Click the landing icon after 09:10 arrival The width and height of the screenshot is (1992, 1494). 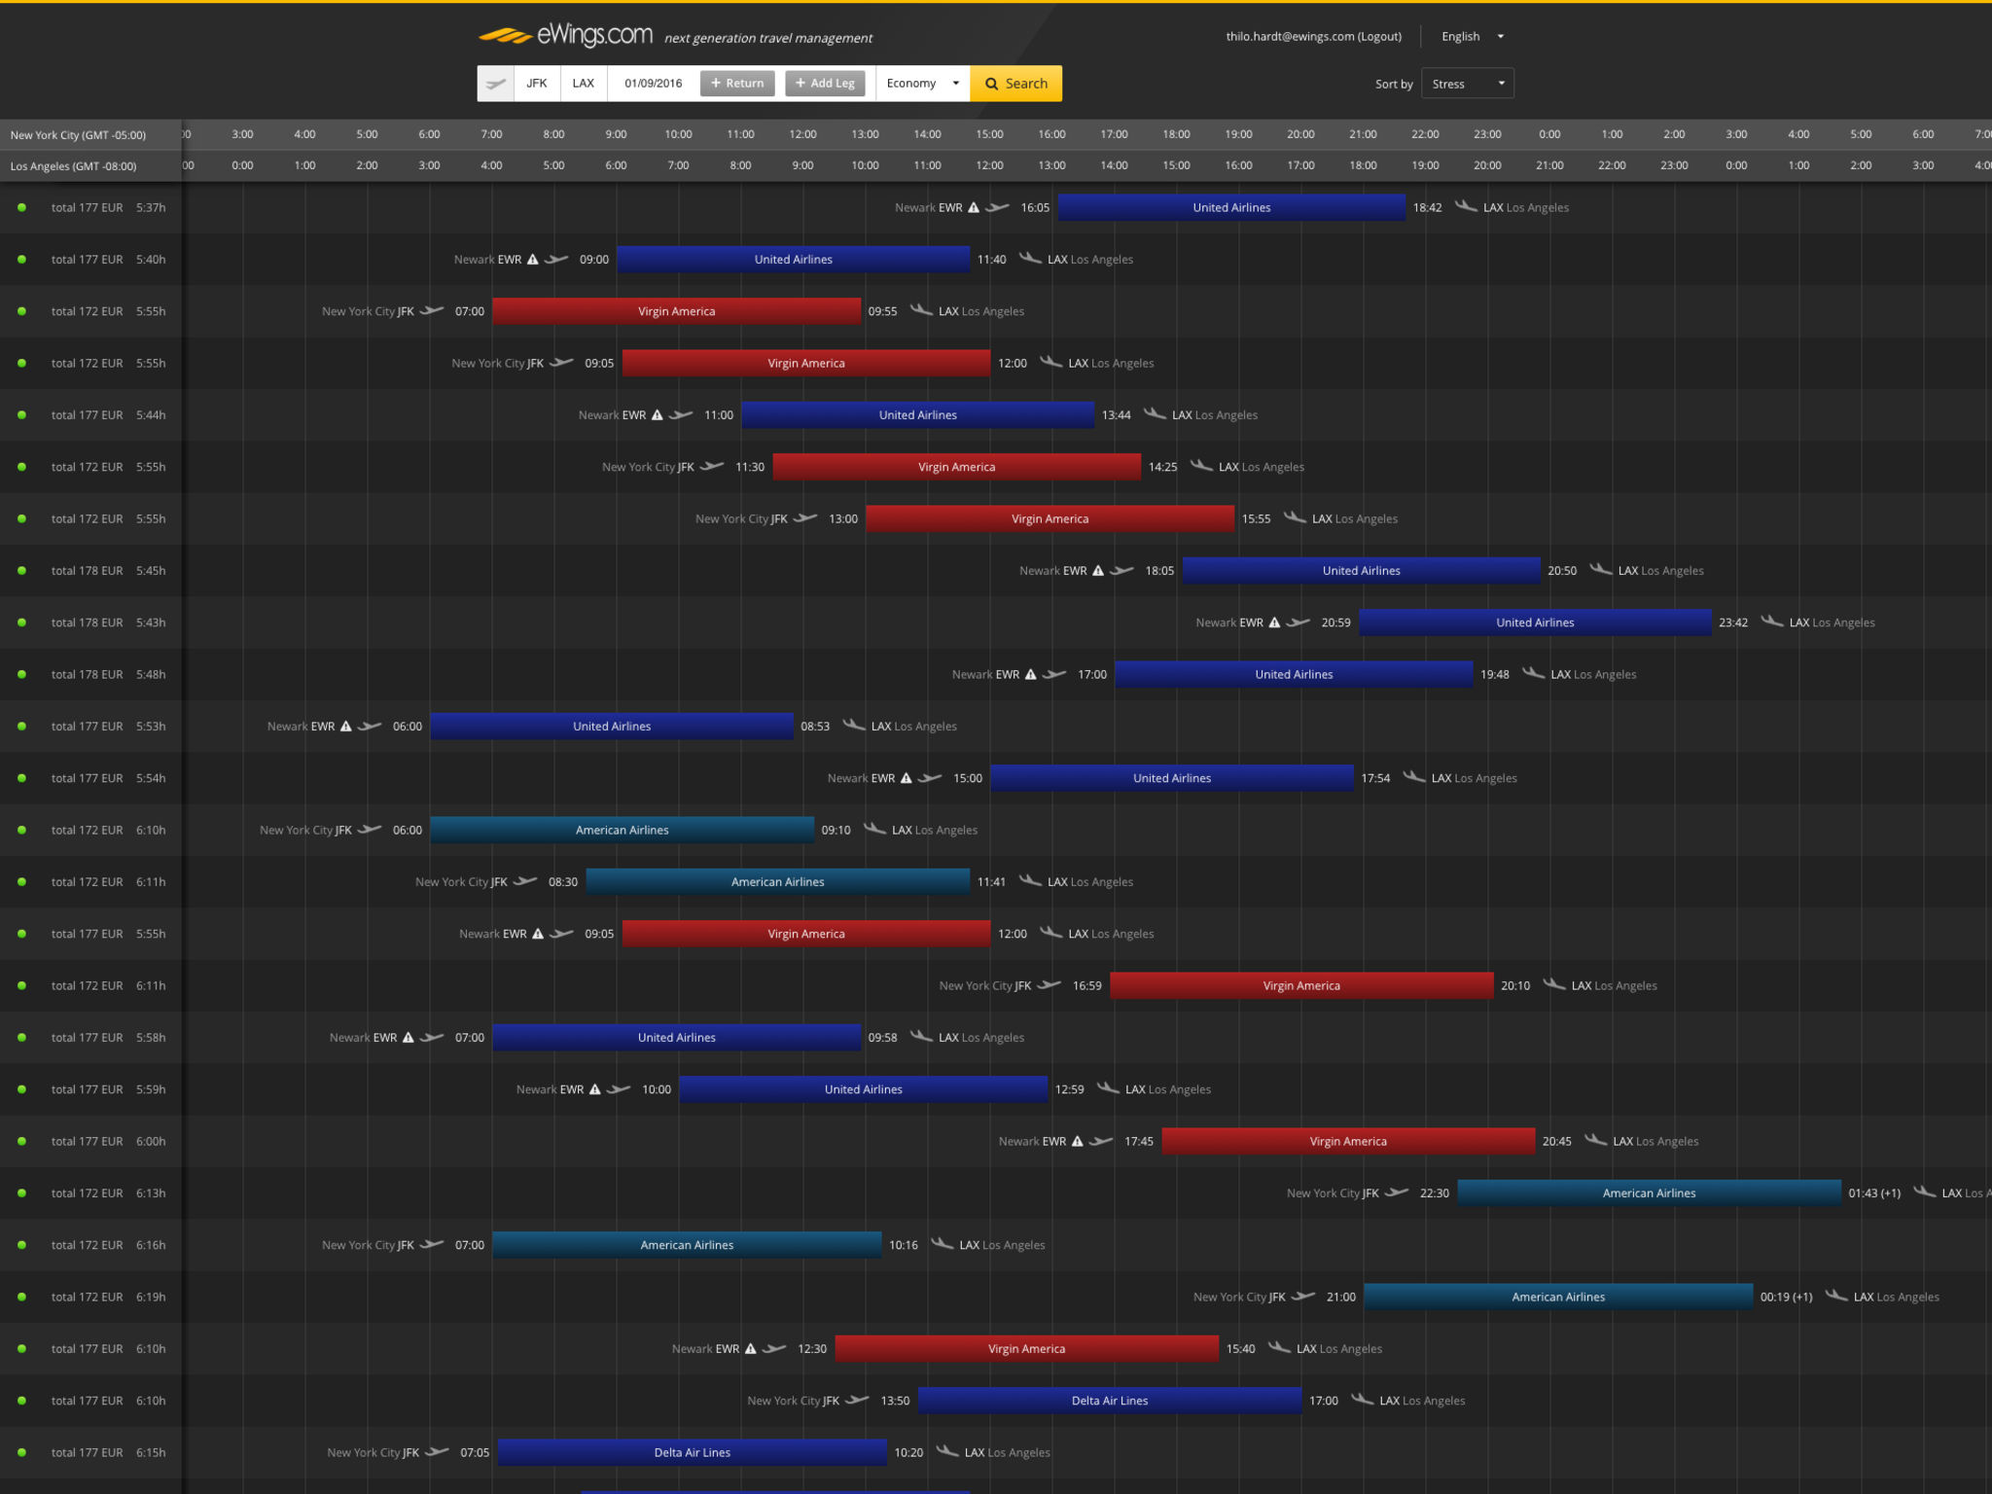tap(874, 829)
